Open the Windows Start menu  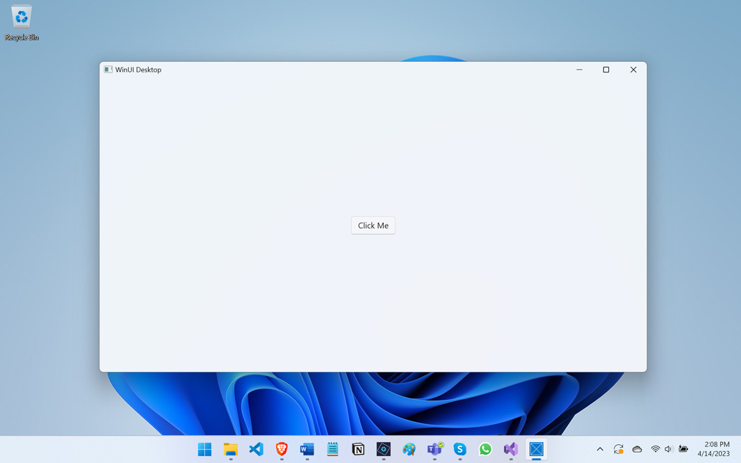tap(204, 449)
